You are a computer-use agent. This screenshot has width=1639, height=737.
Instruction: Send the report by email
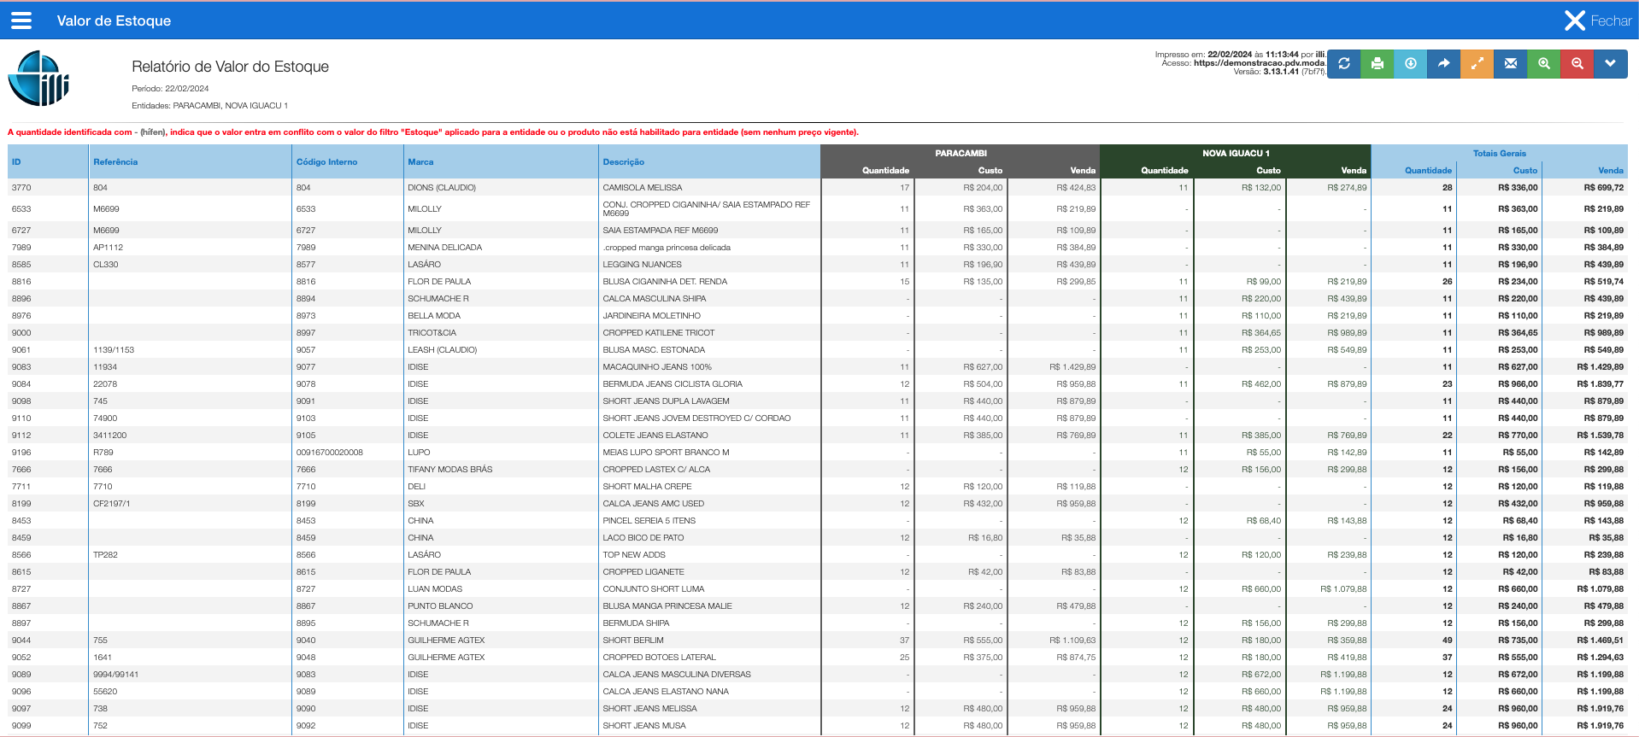coord(1510,64)
